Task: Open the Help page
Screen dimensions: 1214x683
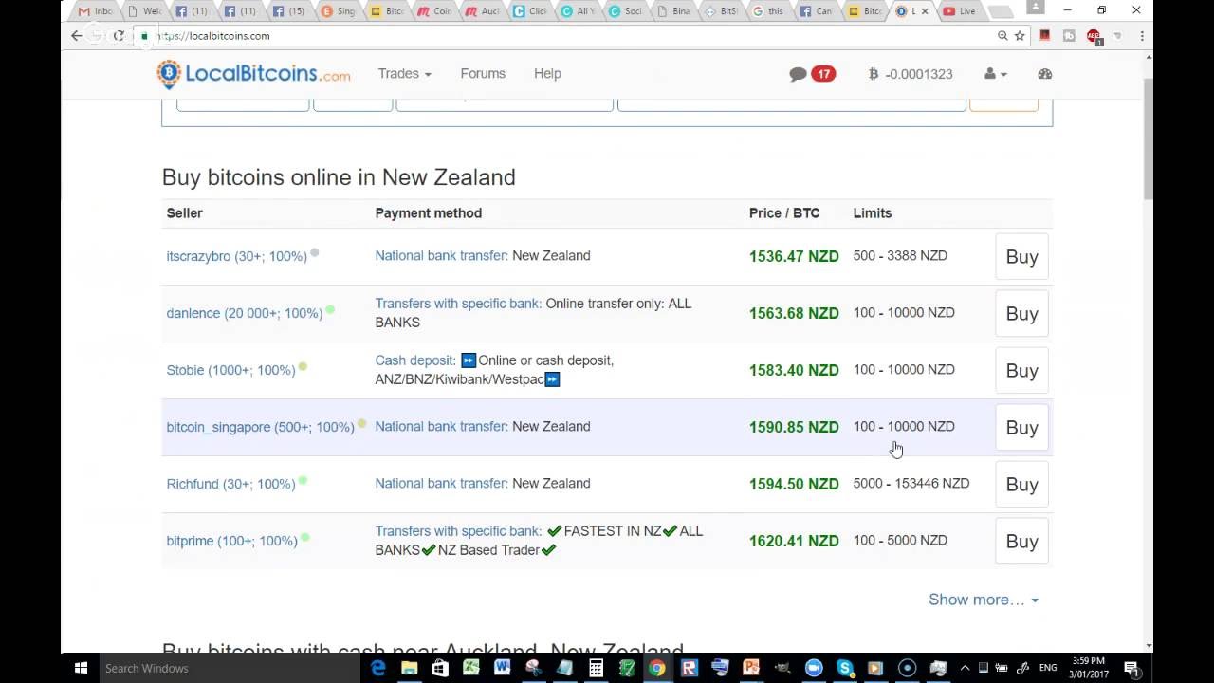Action: point(547,73)
